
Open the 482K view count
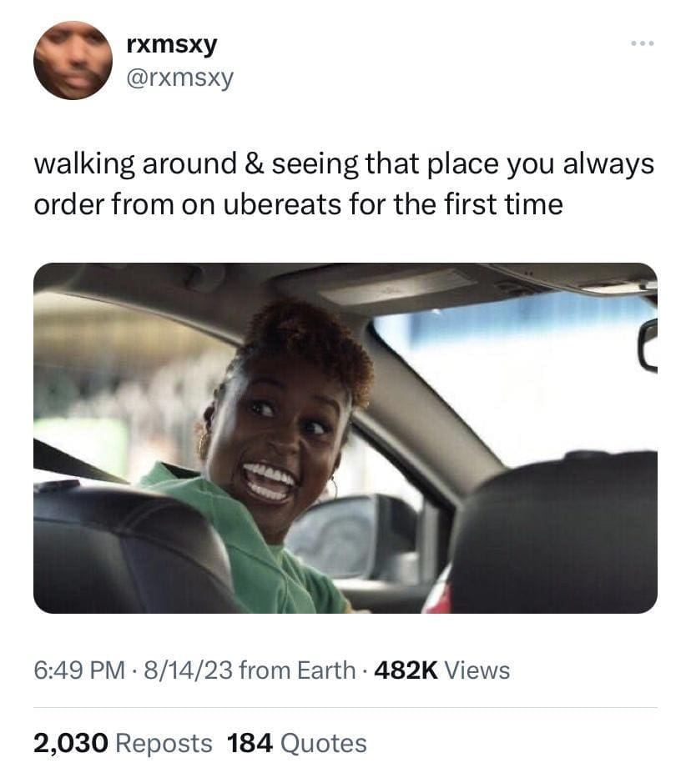[406, 670]
